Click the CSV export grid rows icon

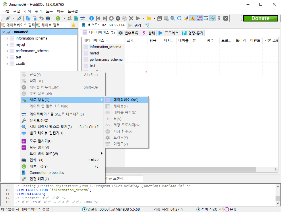(76, 18)
